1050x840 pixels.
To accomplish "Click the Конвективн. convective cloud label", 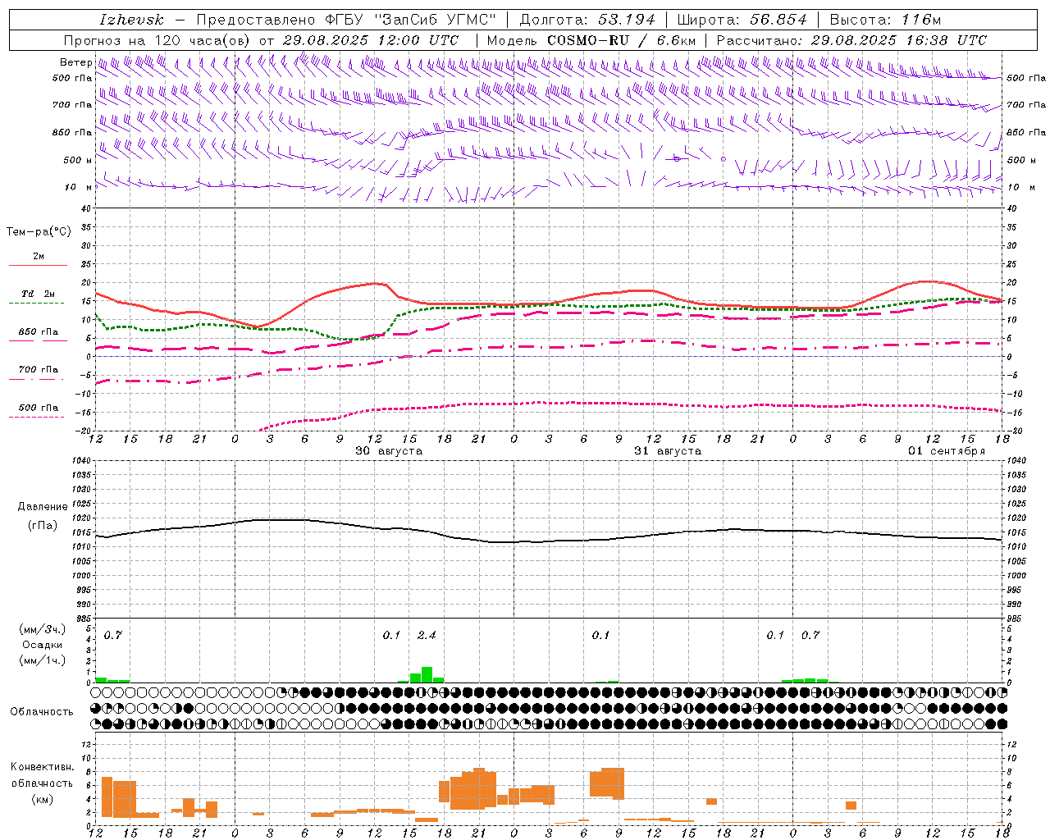I will 43,767.
